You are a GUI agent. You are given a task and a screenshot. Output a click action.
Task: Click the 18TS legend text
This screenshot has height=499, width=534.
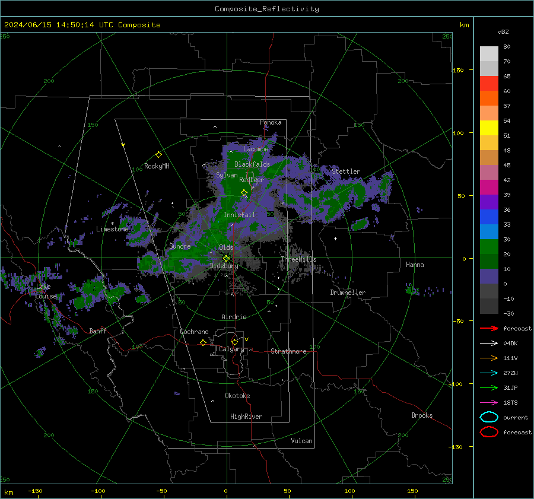coord(510,403)
